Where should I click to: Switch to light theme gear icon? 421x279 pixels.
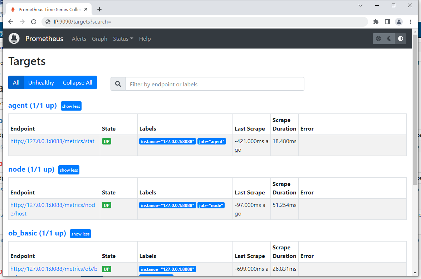378,39
